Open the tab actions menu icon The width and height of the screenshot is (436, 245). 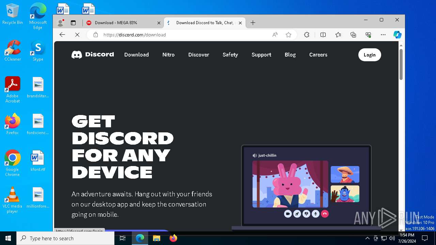coord(73,23)
